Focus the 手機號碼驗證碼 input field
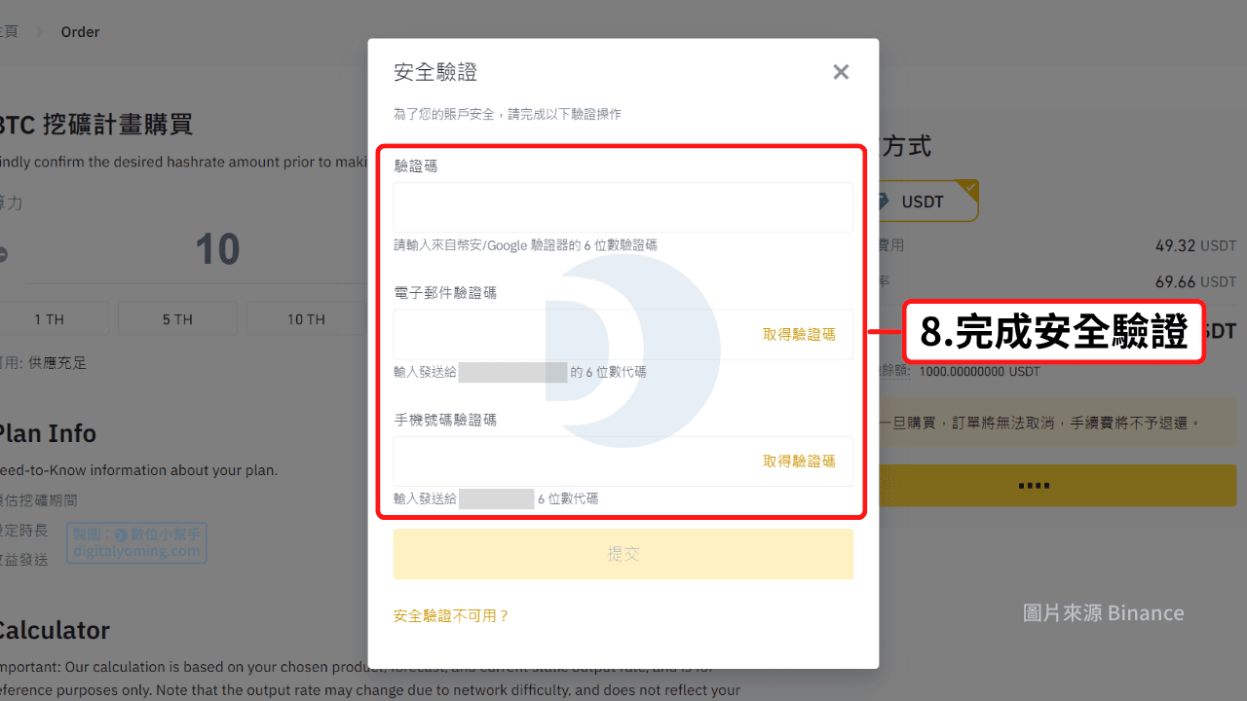The height and width of the screenshot is (701, 1247). pos(623,461)
